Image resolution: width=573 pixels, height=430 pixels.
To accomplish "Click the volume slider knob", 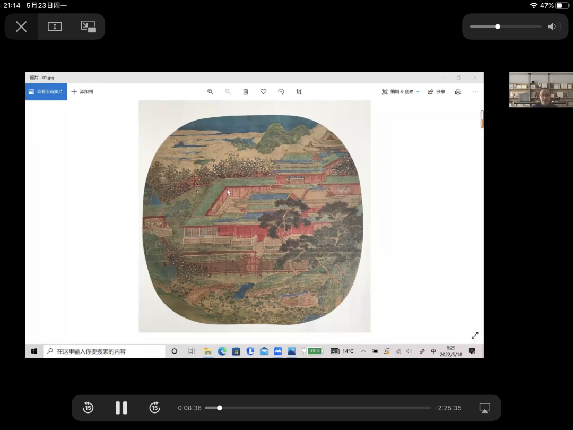I will (x=497, y=27).
